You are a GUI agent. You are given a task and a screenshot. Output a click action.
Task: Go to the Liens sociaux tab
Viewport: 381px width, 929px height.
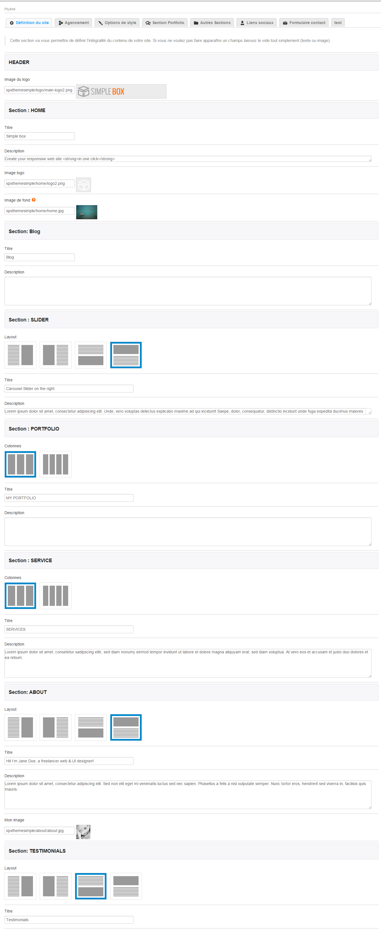coord(256,23)
